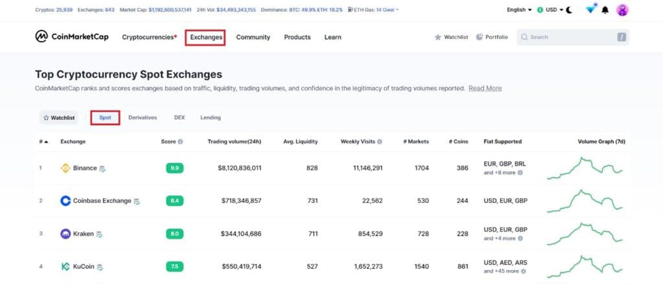Open the Exchanges menu
The width and height of the screenshot is (663, 285).
206,37
